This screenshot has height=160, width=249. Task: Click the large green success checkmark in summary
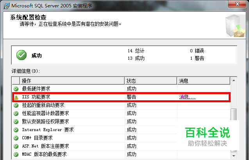click(21, 55)
